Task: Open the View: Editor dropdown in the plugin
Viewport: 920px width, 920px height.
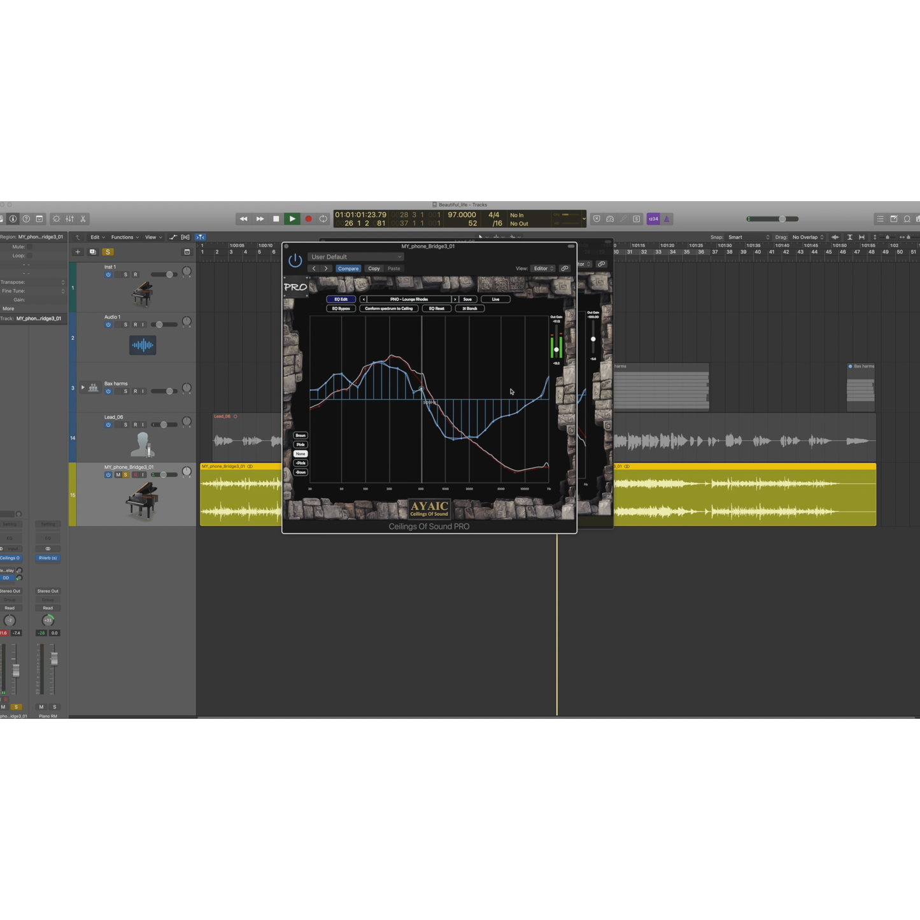Action: [x=542, y=268]
